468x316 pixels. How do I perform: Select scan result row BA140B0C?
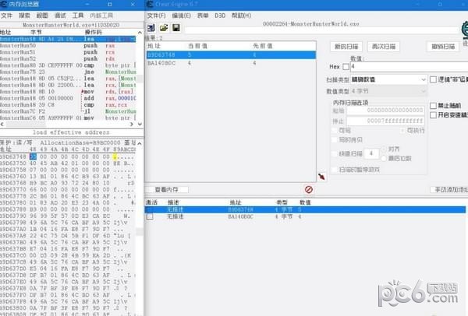231,63
